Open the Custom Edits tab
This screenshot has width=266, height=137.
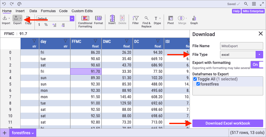coord(82,11)
